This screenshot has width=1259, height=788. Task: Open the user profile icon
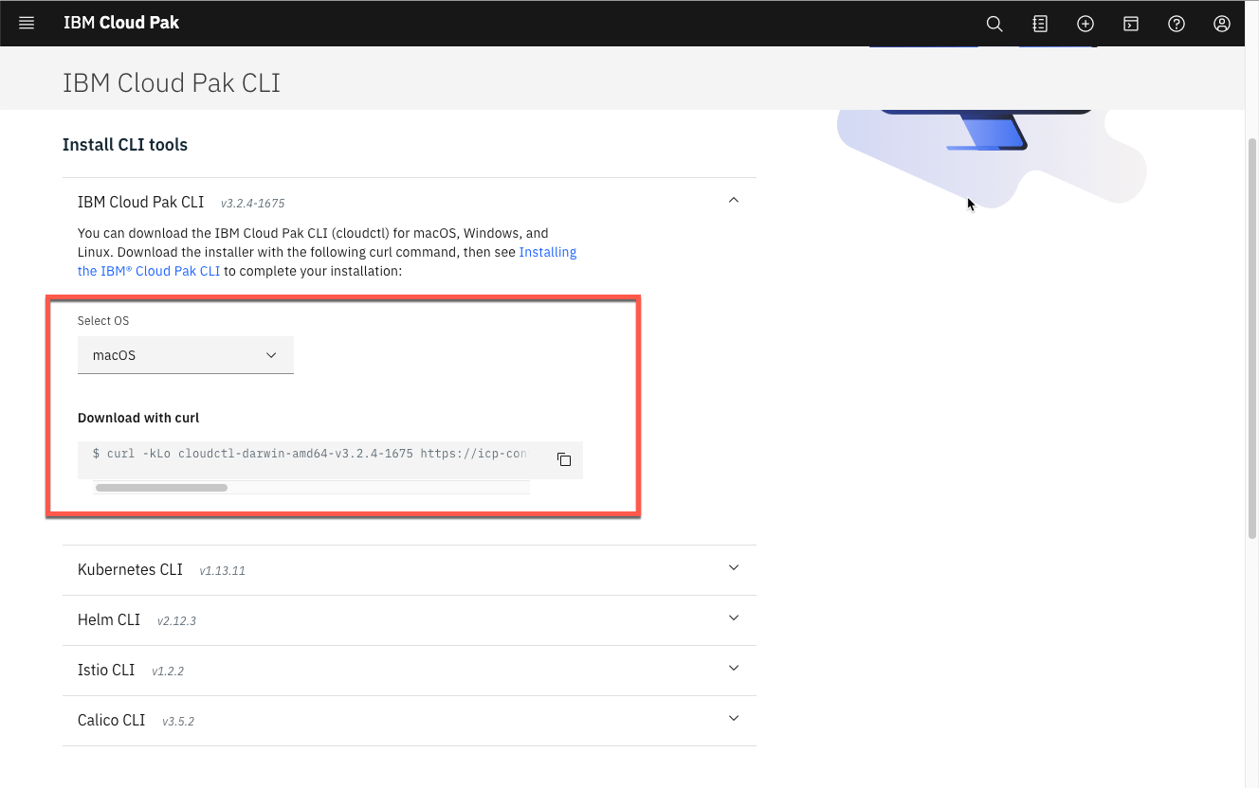(1222, 24)
